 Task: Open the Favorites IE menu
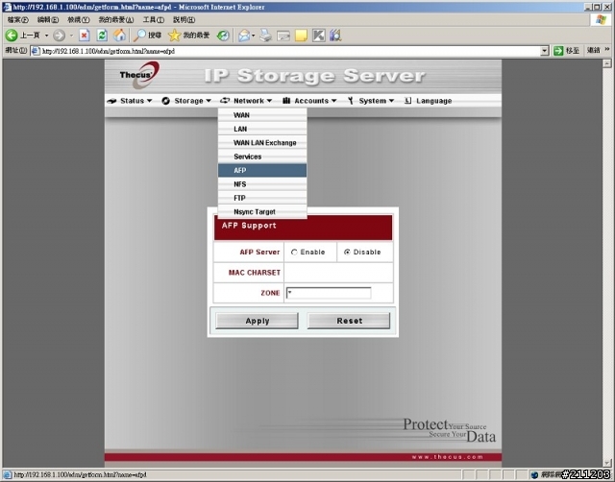click(x=116, y=19)
